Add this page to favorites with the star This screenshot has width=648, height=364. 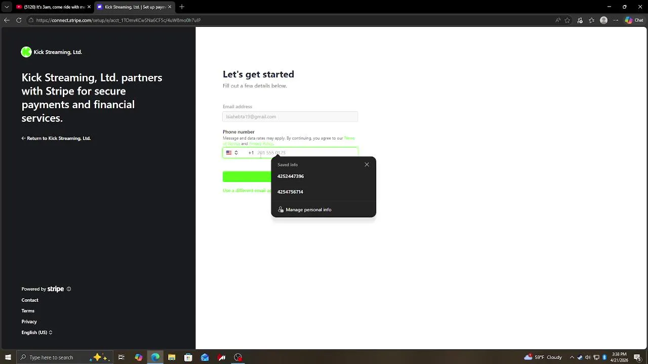point(568,20)
